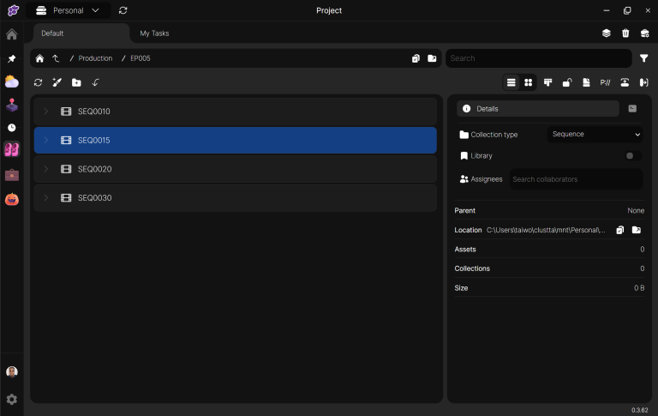
Task: Switch to the My Tasks tab
Action: 154,33
